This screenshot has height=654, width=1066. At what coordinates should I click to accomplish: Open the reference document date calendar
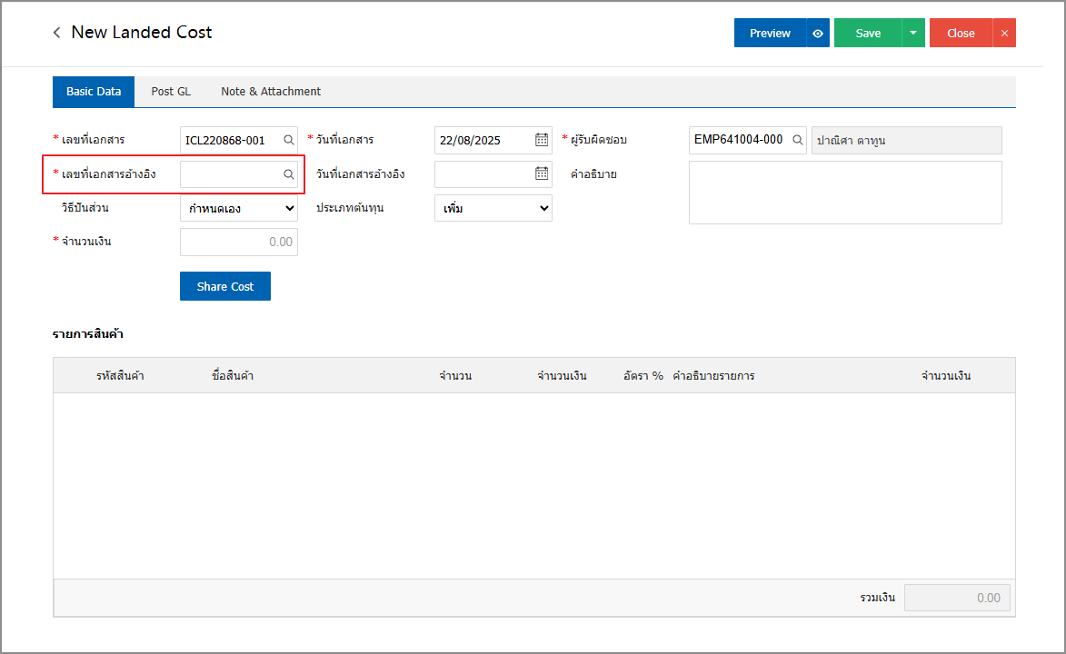point(542,173)
